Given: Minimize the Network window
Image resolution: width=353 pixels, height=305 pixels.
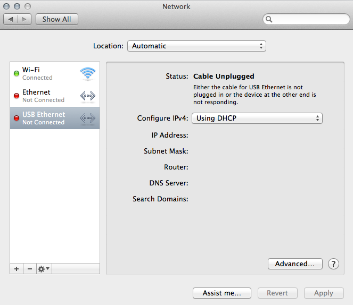Looking at the screenshot, I should point(17,6).
